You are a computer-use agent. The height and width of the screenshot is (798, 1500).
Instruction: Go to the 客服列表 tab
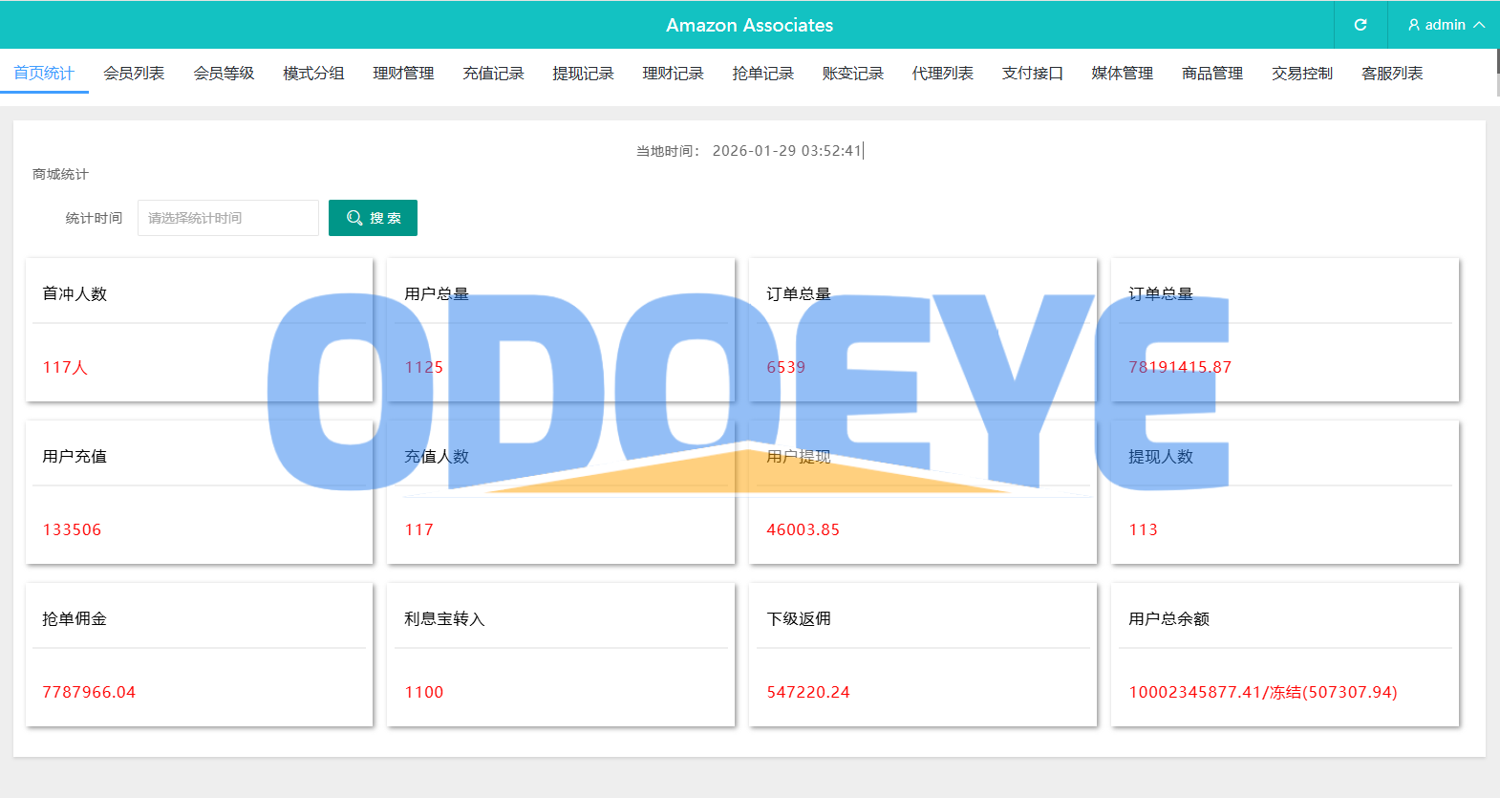click(1391, 74)
